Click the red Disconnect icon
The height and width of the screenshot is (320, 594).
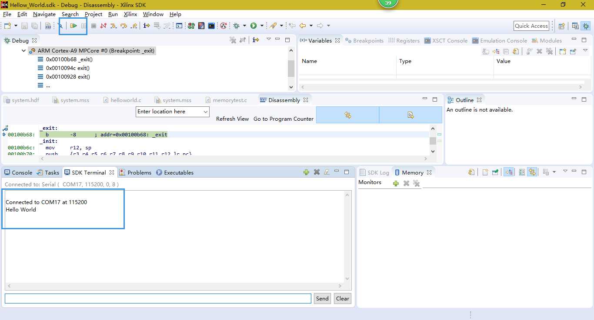coord(103,26)
